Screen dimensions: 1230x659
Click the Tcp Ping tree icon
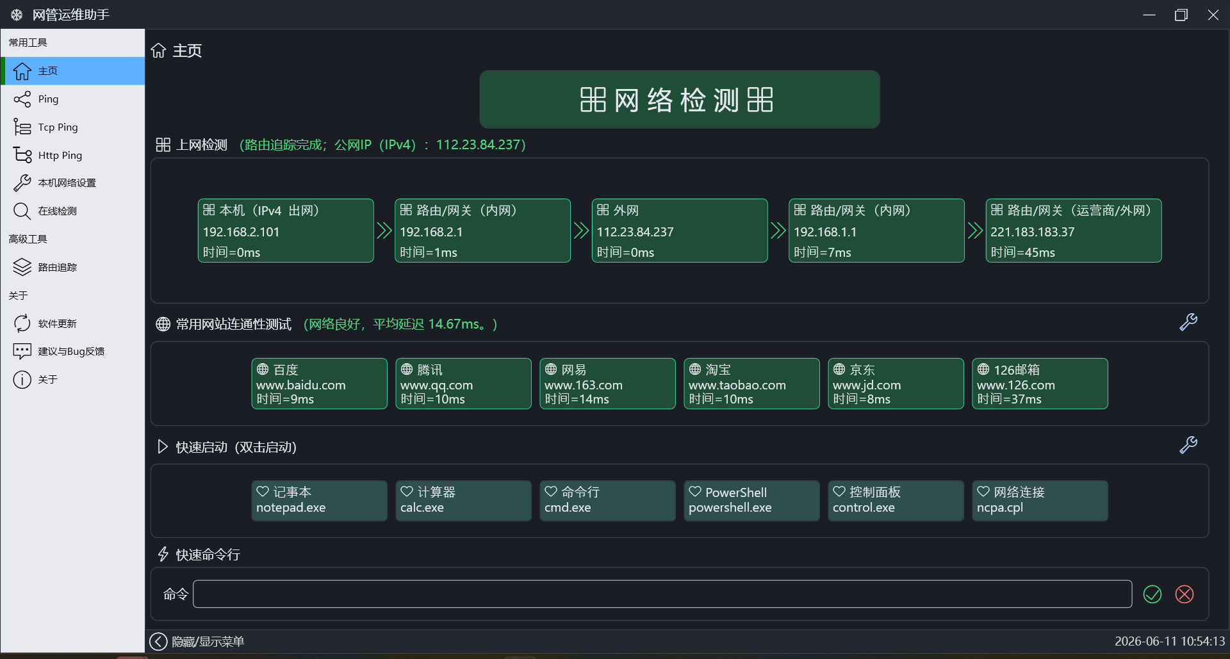point(22,127)
